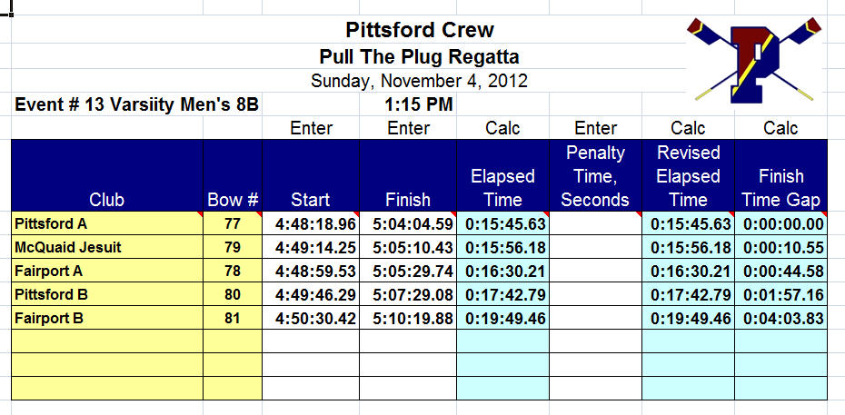Select finish time 5:10:19.88 cell
Screen dimensions: 845x415
click(408, 318)
